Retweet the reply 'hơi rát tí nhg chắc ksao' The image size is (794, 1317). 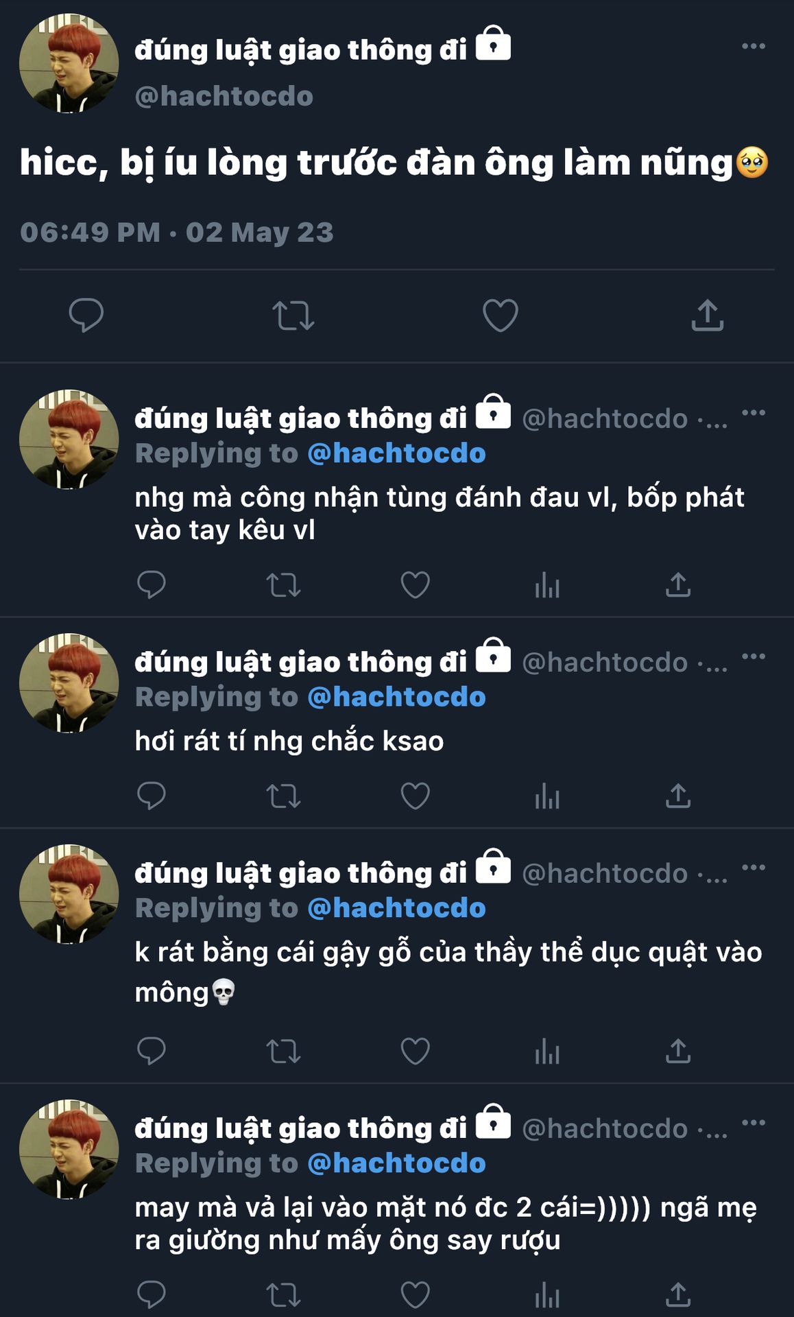[283, 796]
